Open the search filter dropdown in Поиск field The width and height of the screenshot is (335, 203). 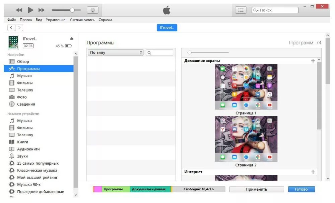point(257,10)
